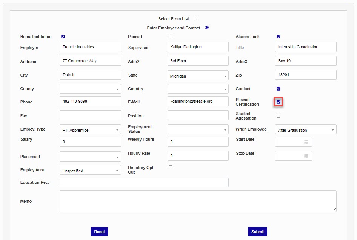
Task: Open the Start Date calendar picker icon
Action: 306,142
